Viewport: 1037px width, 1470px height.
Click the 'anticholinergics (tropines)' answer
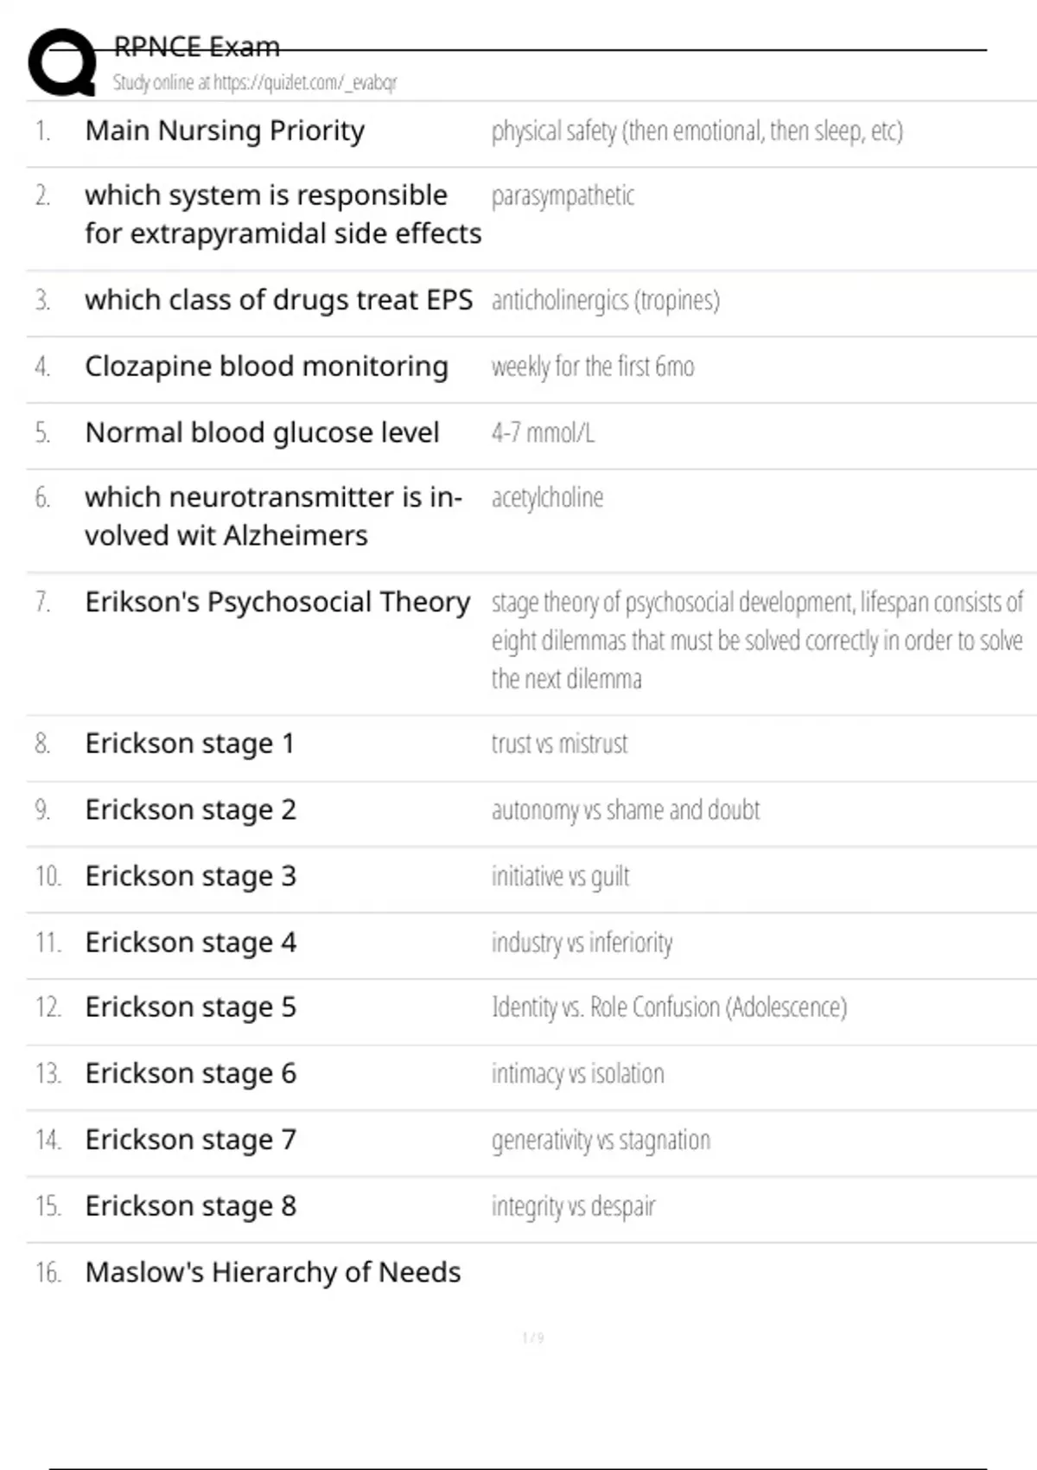pyautogui.click(x=605, y=300)
